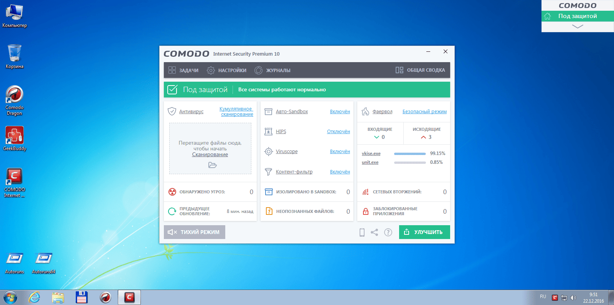Click Предыдущее обновление refresh icon
Image resolution: width=614 pixels, height=305 pixels.
pyautogui.click(x=172, y=211)
